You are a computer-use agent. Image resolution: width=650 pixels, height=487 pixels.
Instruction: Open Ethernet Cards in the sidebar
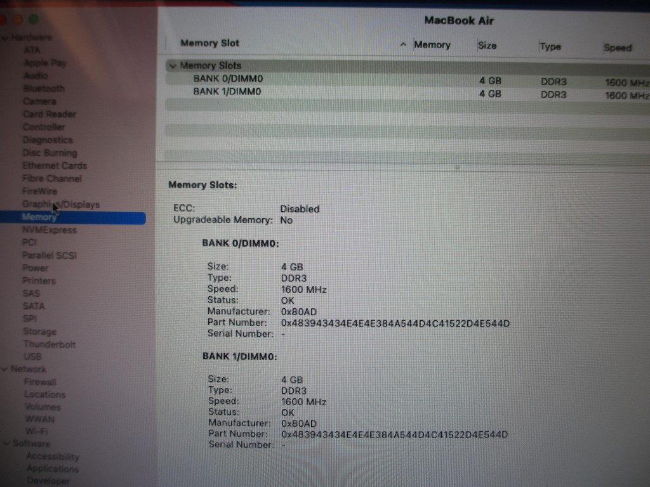click(55, 166)
